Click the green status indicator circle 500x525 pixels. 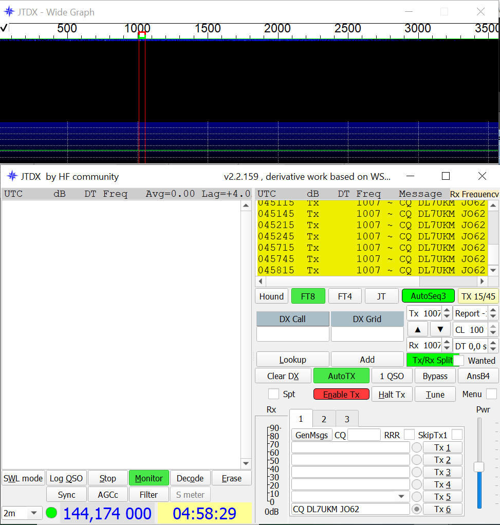pyautogui.click(x=51, y=513)
